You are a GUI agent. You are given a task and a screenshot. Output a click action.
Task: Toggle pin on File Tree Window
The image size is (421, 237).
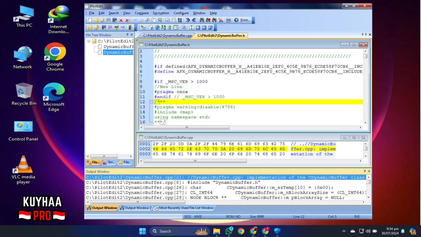click(x=127, y=35)
